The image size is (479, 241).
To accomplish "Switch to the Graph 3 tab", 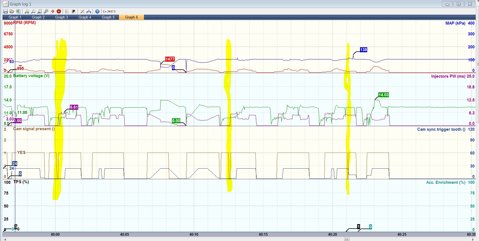I will pyautogui.click(x=61, y=17).
